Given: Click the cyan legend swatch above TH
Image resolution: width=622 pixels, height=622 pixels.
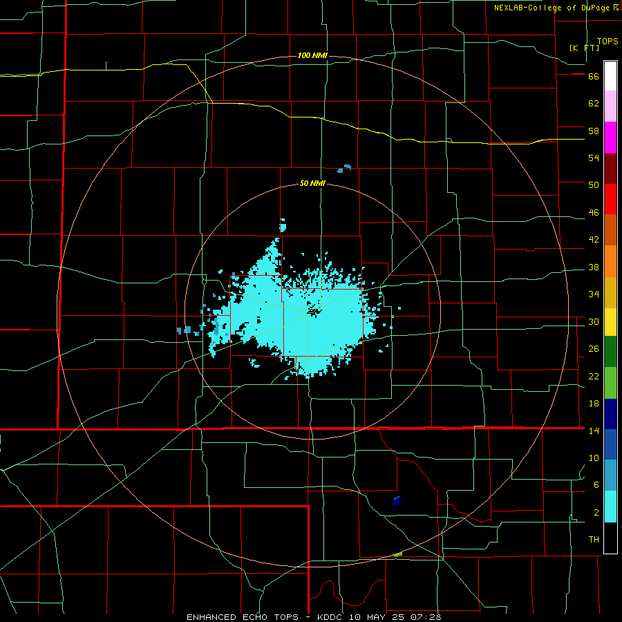Looking at the screenshot, I should tap(610, 507).
